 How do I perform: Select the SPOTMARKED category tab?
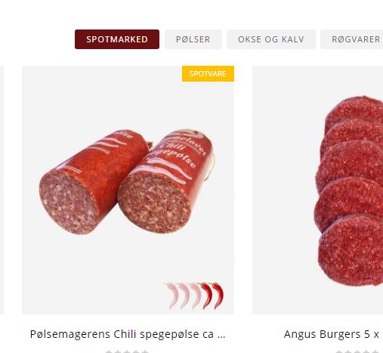tap(117, 39)
